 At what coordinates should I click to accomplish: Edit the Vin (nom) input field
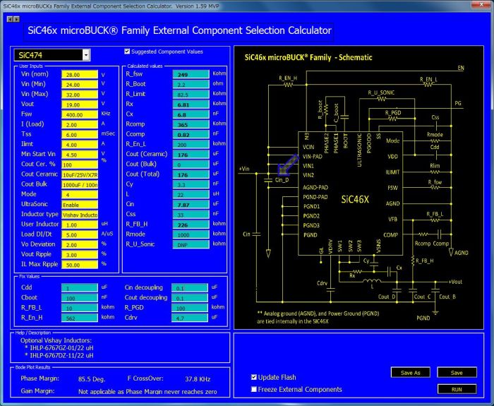pos(80,74)
